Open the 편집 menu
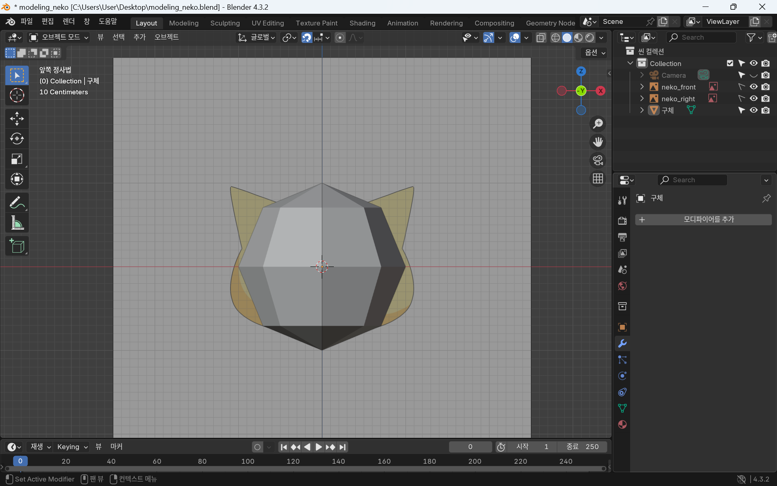Viewport: 777px width, 486px height. (x=48, y=21)
